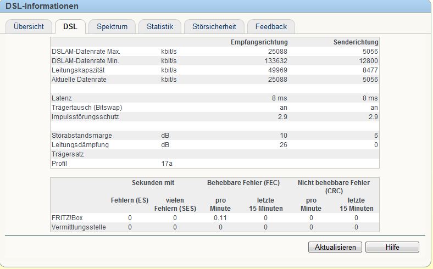Viewport: 433px width, 269px height.
Task: Click the Leitungskapazität receive value 49969
Action: pos(277,70)
